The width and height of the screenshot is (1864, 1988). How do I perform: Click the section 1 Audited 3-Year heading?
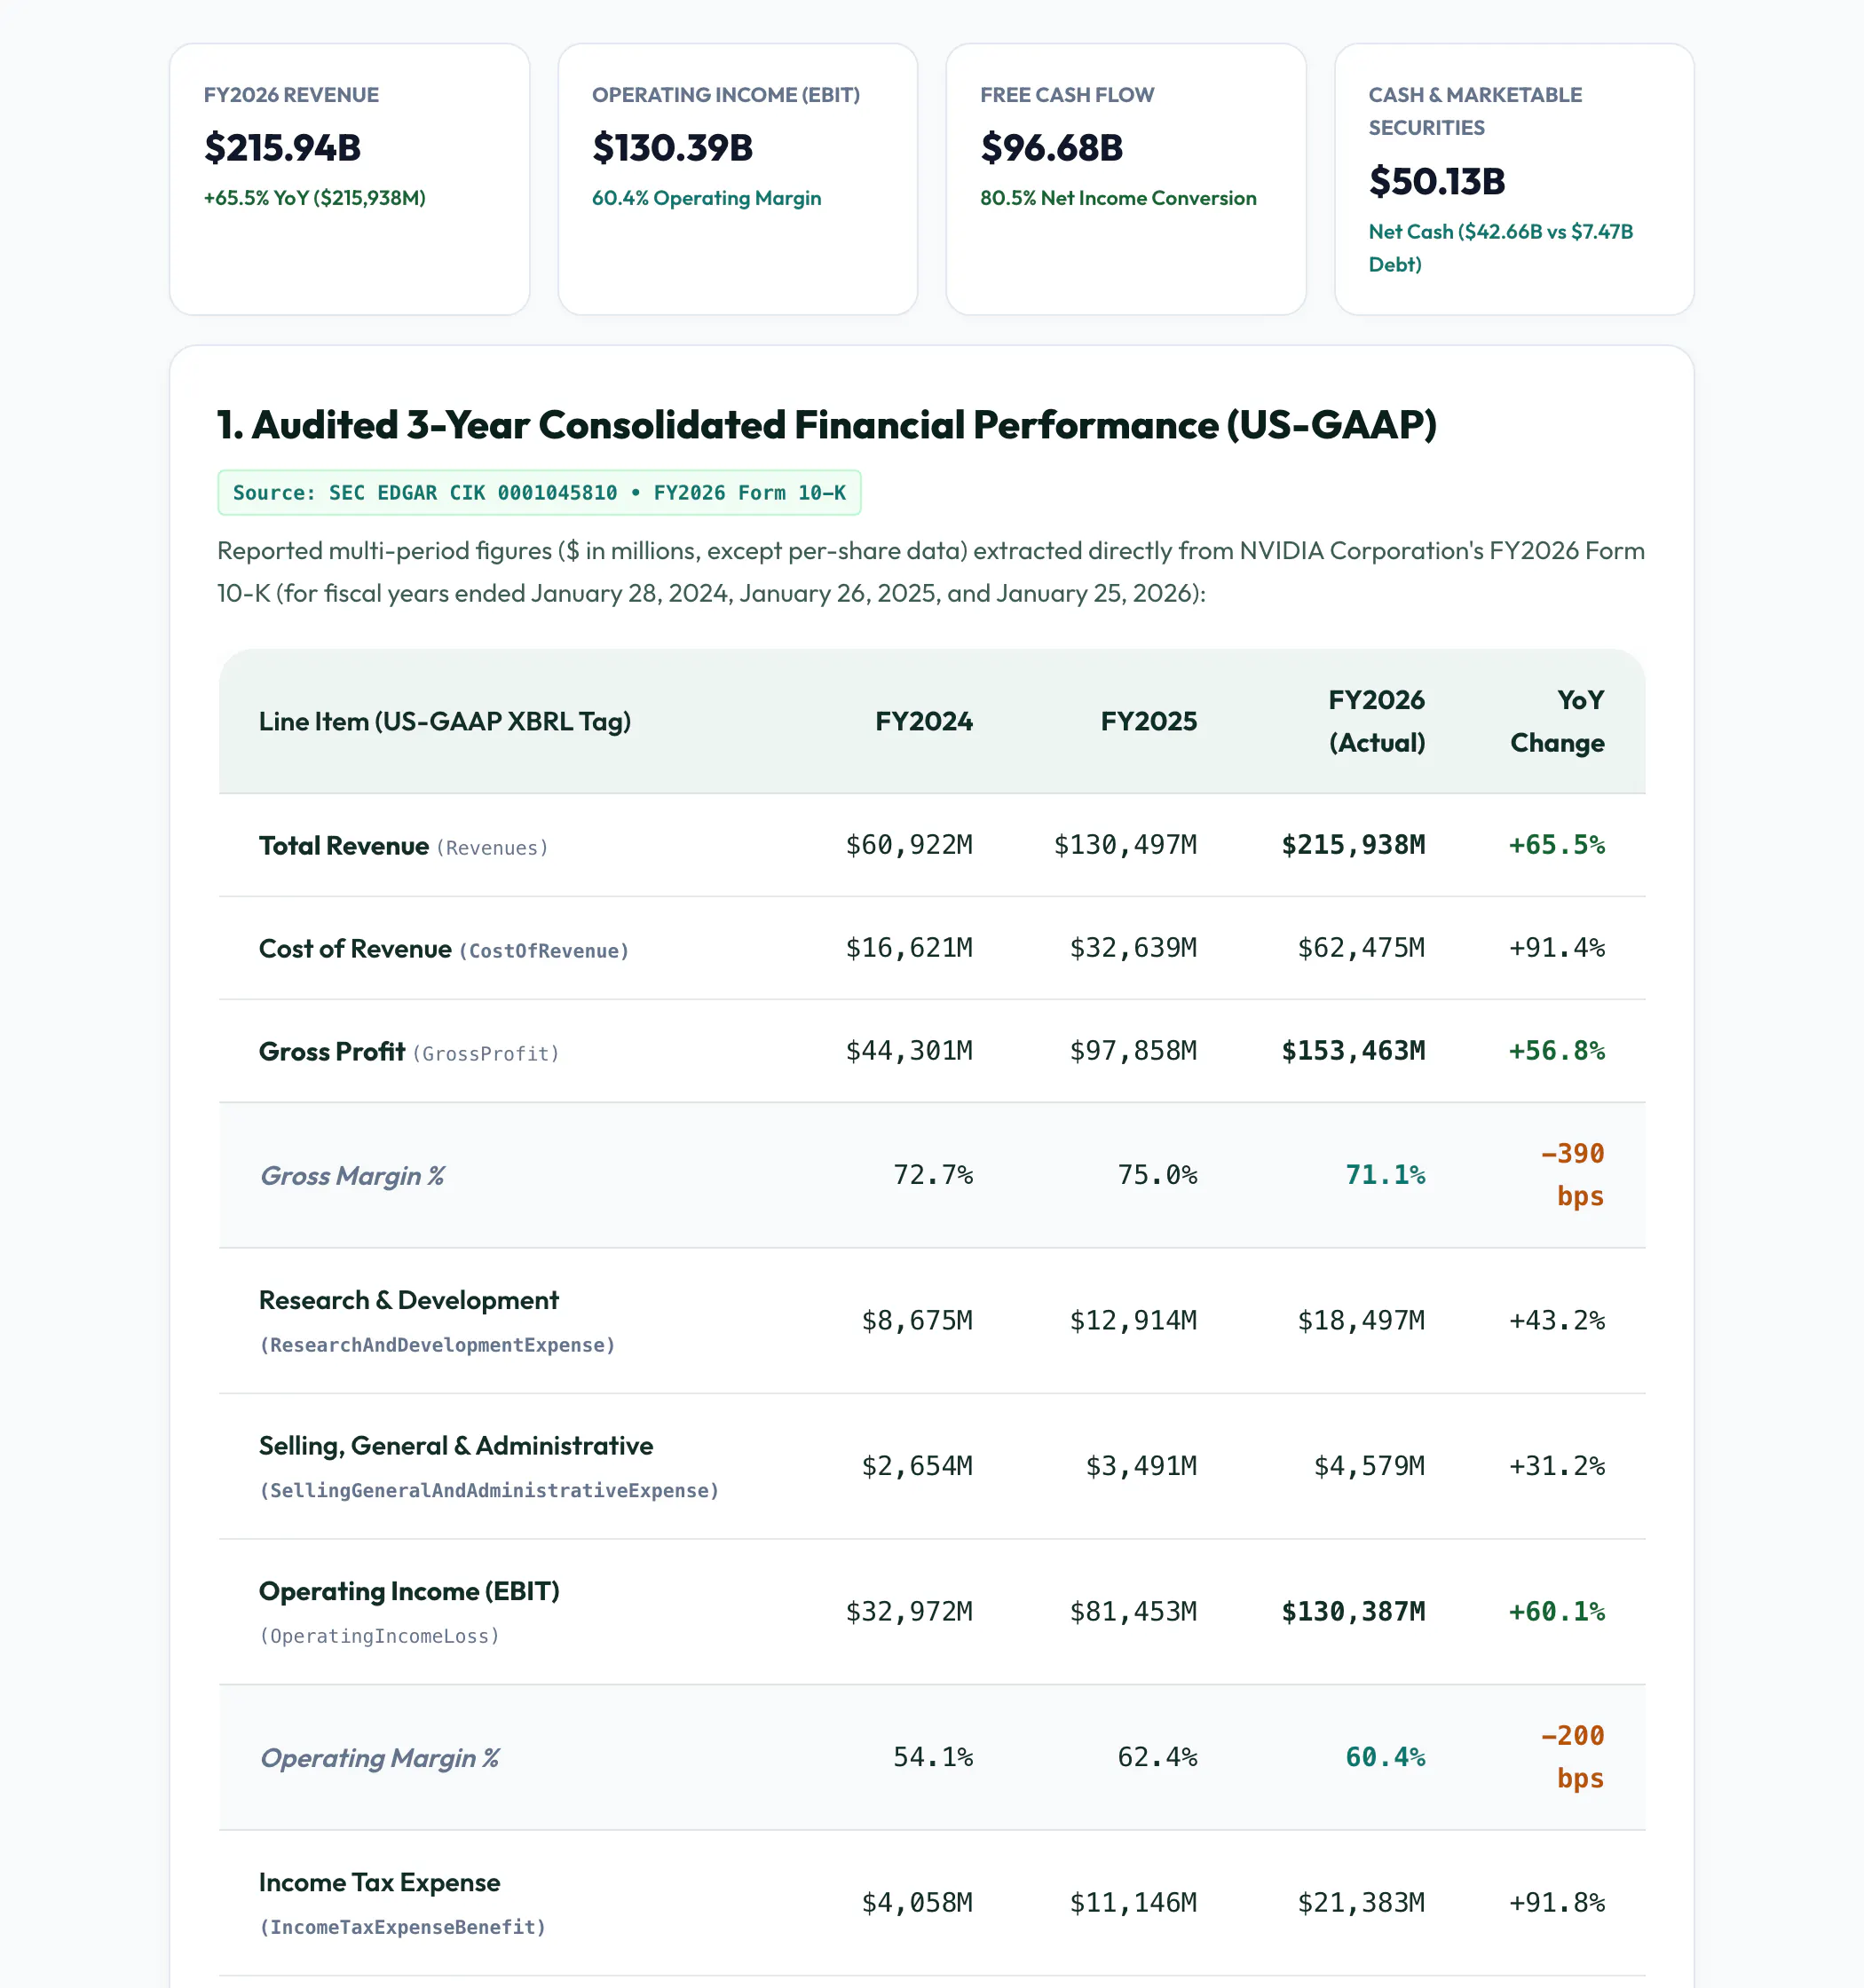click(x=826, y=425)
